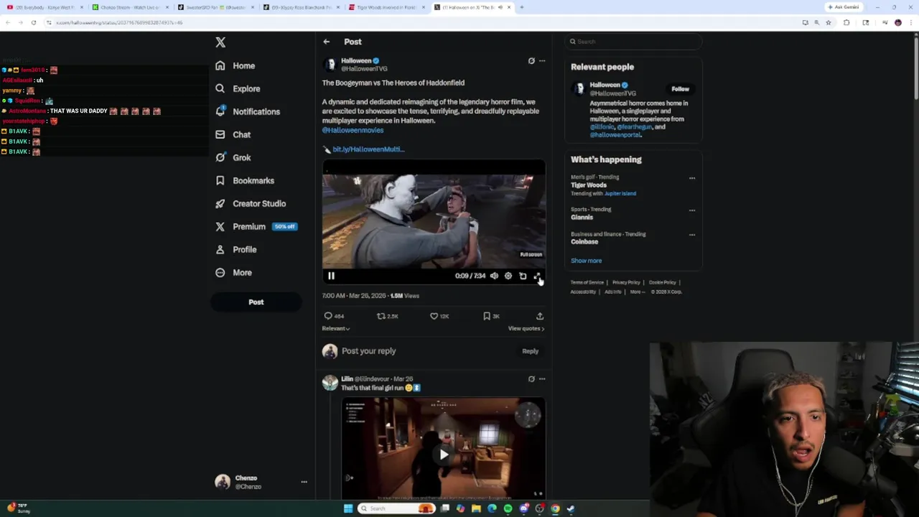Image resolution: width=919 pixels, height=517 pixels.
Task: Open more options for Coinbase trend
Action: pyautogui.click(x=692, y=235)
